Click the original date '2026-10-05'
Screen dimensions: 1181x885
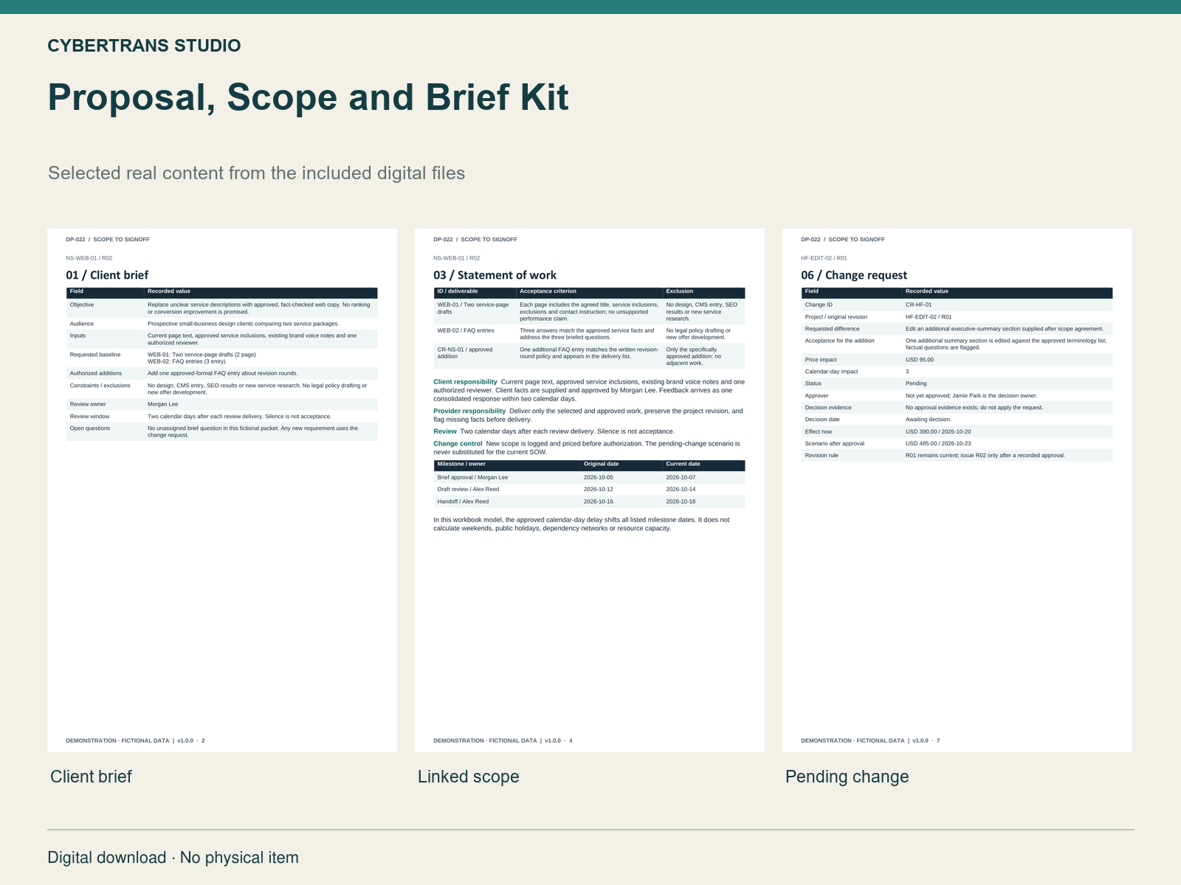click(x=599, y=477)
